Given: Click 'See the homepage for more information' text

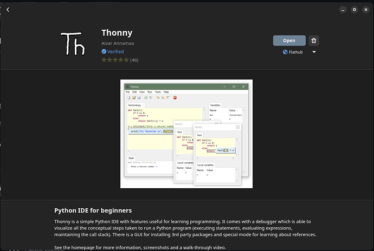Looking at the screenshot, I should 98,248.
